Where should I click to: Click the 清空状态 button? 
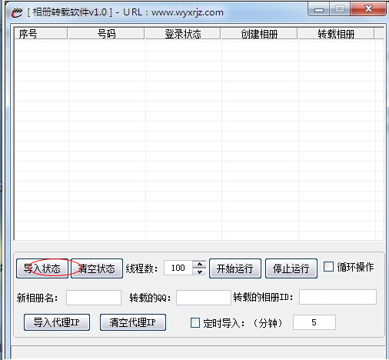click(x=97, y=268)
